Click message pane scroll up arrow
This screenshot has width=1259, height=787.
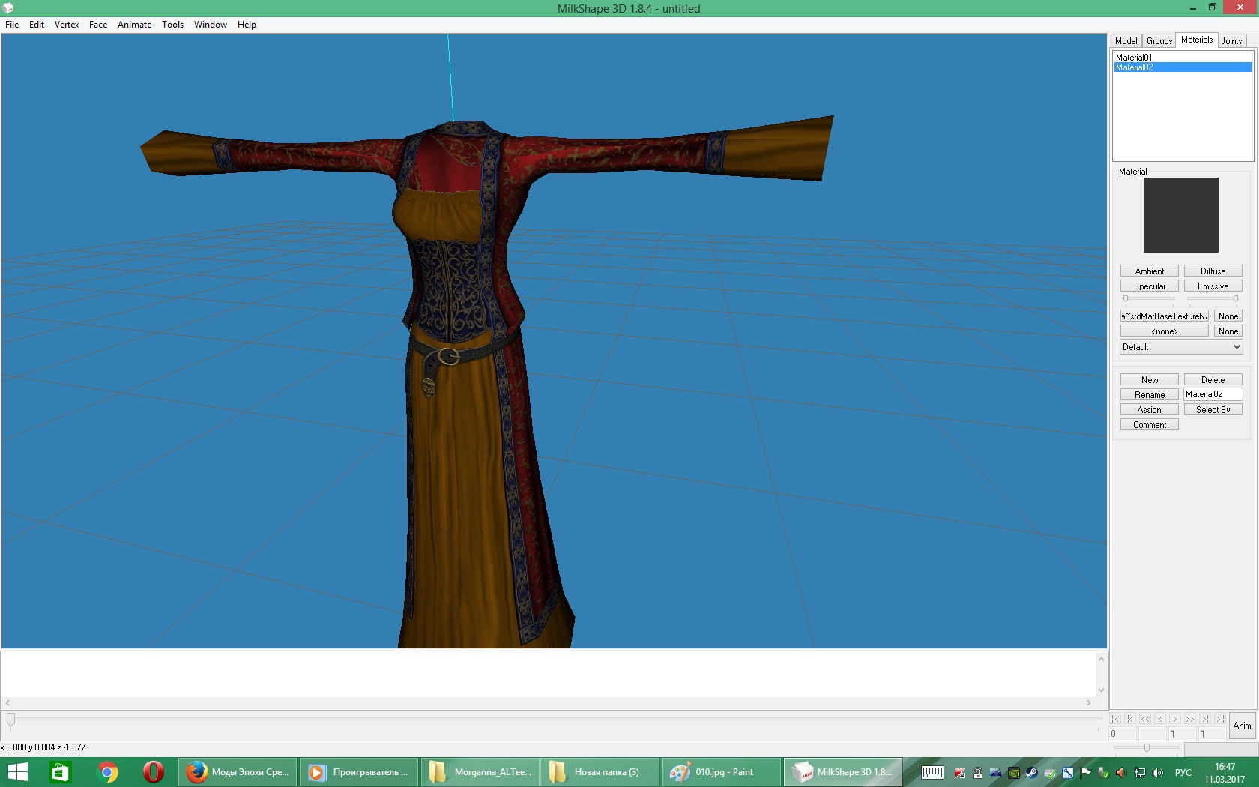pyautogui.click(x=1101, y=660)
